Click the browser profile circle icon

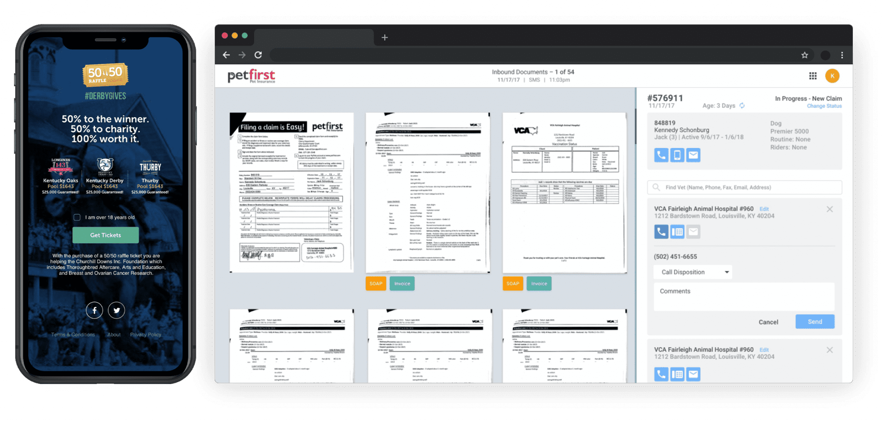825,55
